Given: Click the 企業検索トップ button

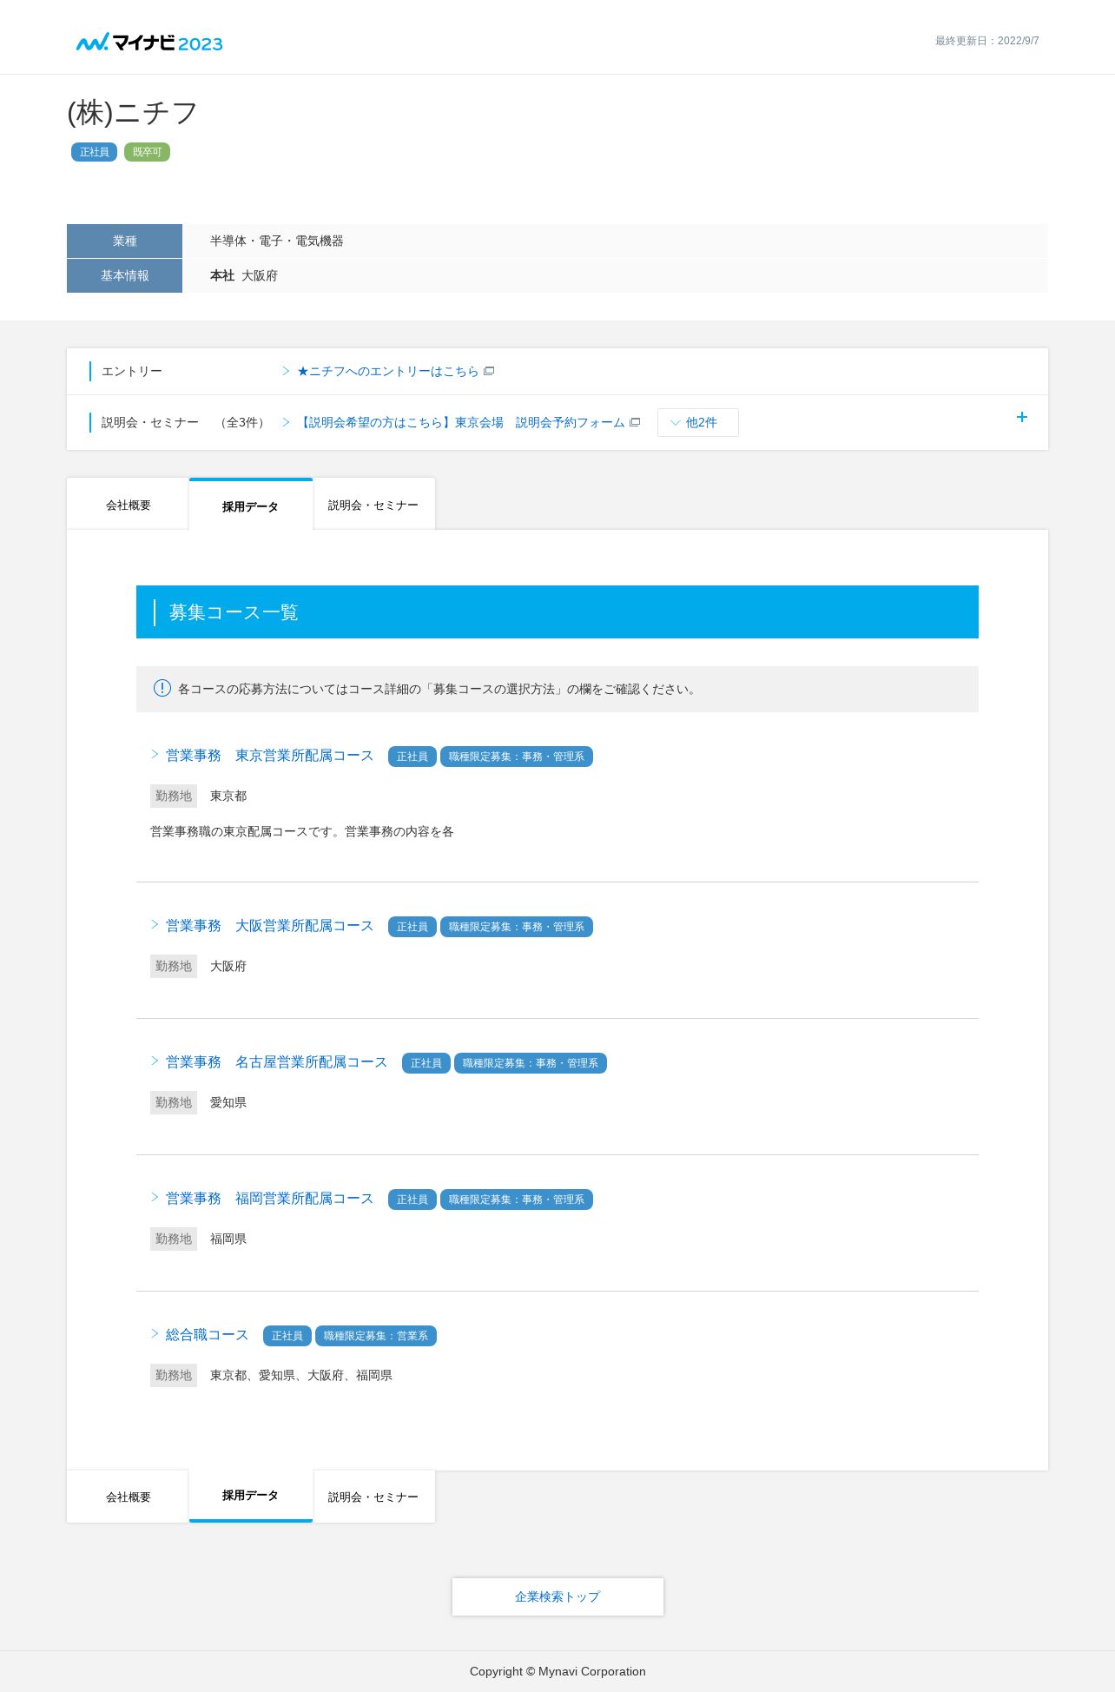Looking at the screenshot, I should click(x=557, y=1596).
